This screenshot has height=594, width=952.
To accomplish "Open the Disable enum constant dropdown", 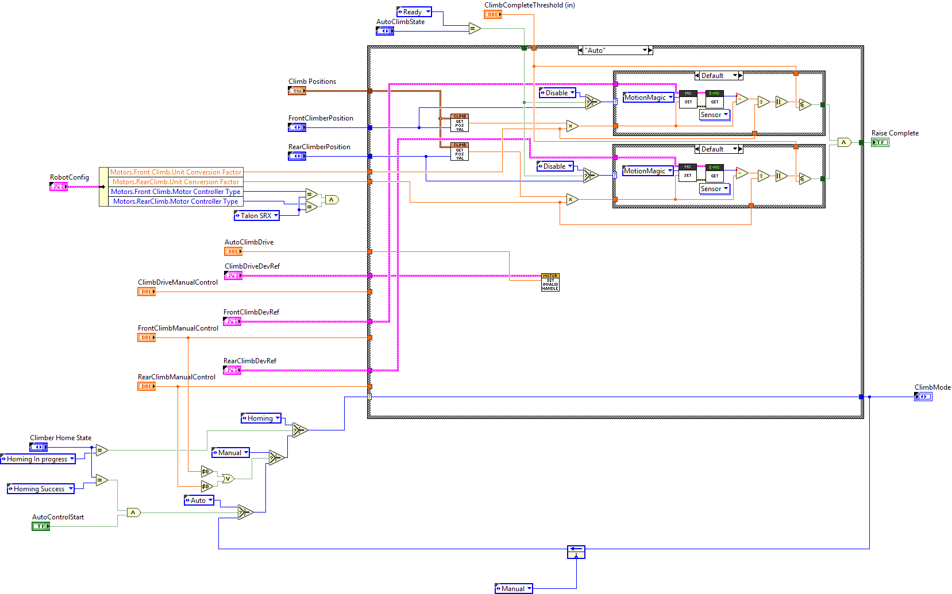I will tap(571, 92).
